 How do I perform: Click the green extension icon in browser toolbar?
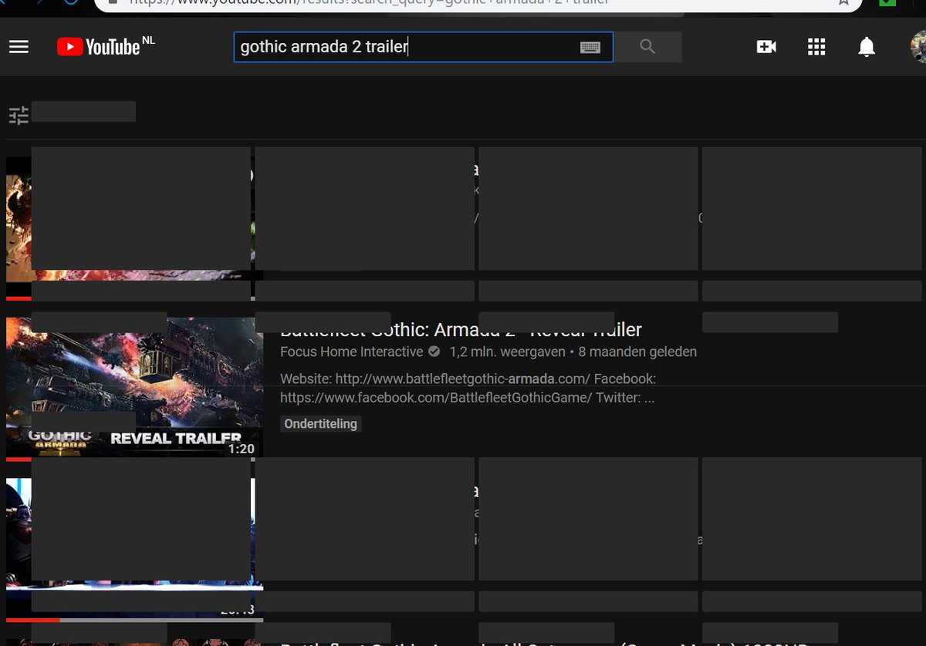pyautogui.click(x=887, y=3)
